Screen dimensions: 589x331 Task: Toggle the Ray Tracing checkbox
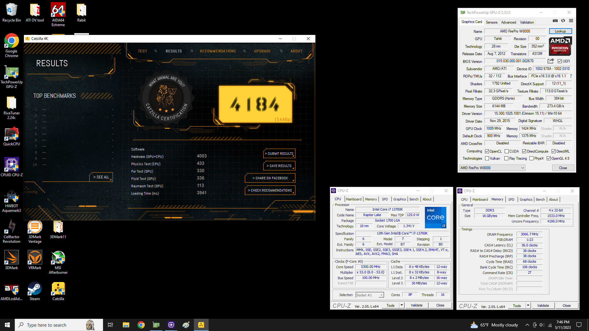pyautogui.click(x=506, y=158)
